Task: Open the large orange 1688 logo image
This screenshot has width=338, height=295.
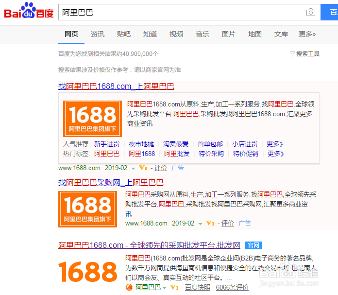Action: click(x=87, y=272)
